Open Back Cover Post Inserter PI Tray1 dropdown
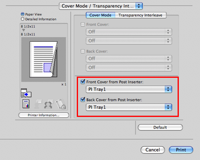 (x=129, y=107)
